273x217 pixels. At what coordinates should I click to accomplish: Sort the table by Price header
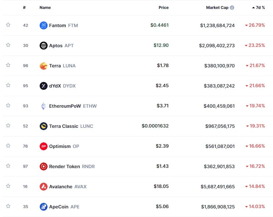(163, 8)
